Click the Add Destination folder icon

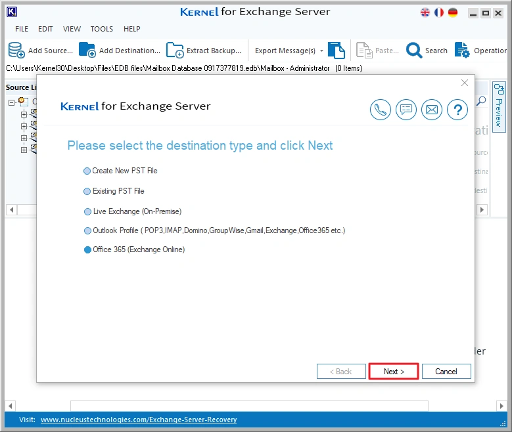point(87,50)
